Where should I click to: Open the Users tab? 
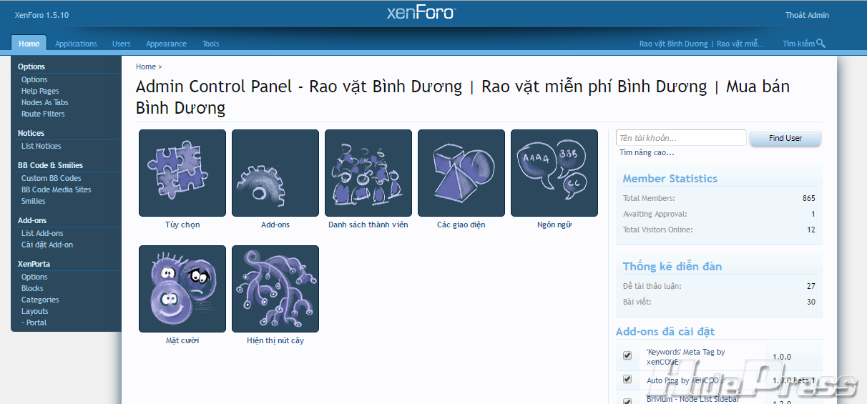pos(121,44)
